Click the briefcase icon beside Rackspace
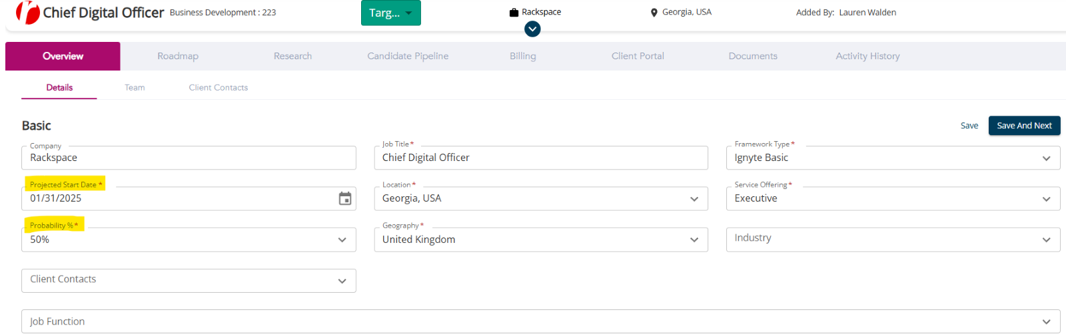This screenshot has height=334, width=1066. click(514, 13)
